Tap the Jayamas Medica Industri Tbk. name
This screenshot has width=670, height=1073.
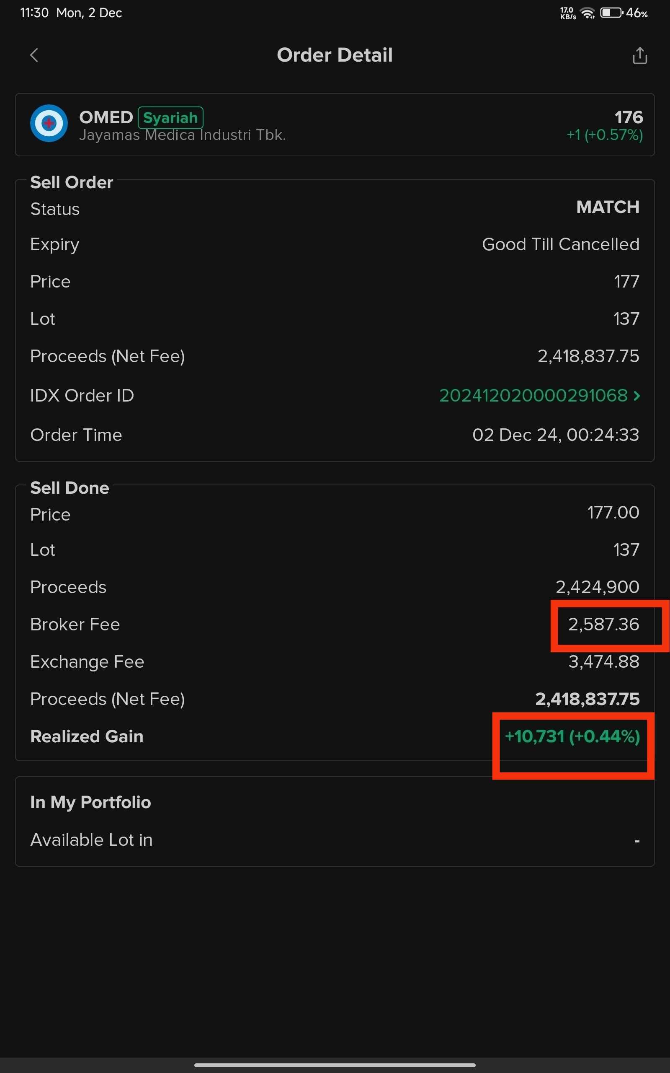click(x=182, y=135)
